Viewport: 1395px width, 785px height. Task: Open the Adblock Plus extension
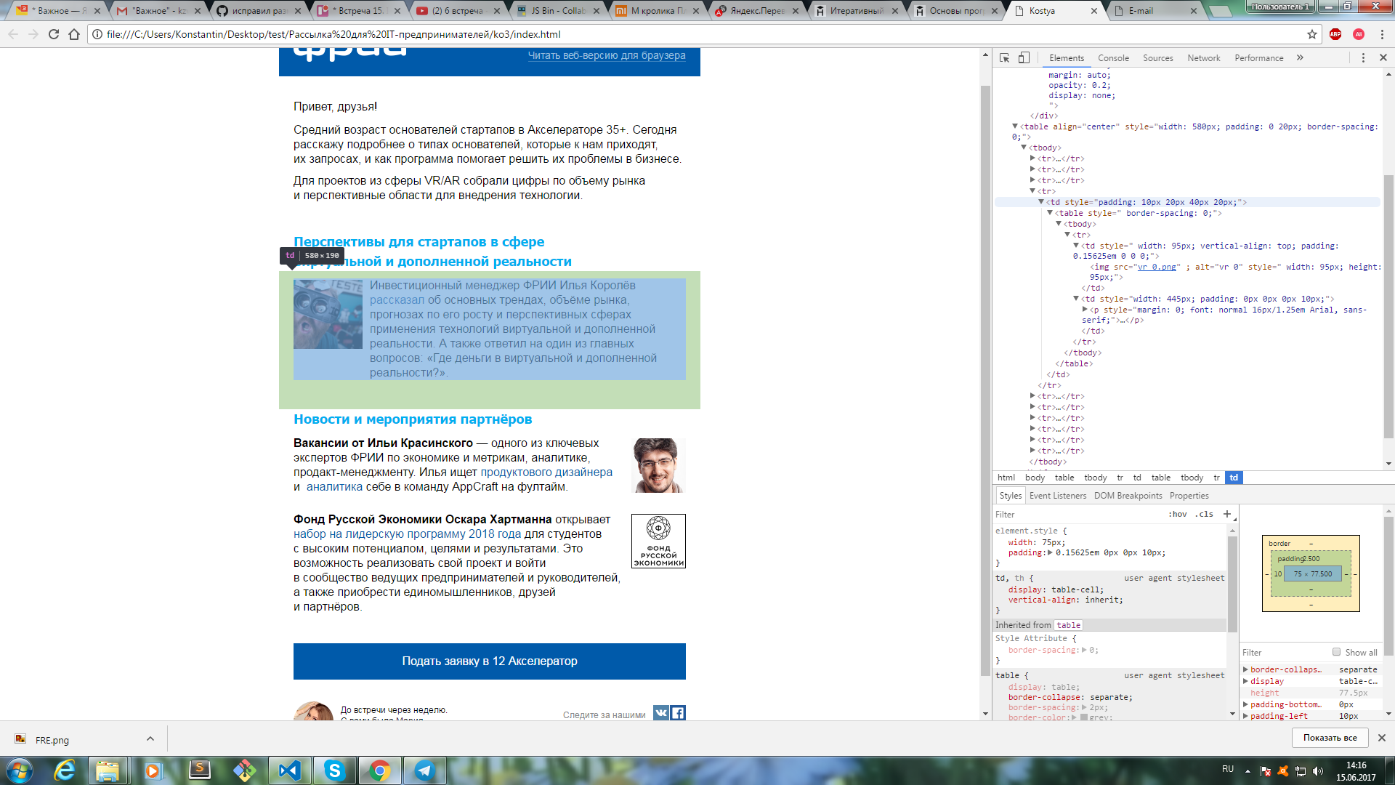[x=1335, y=34]
